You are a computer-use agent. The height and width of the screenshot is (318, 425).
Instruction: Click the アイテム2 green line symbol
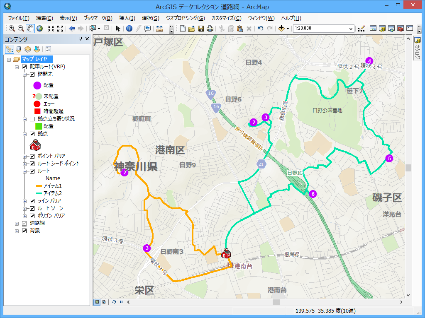39,193
